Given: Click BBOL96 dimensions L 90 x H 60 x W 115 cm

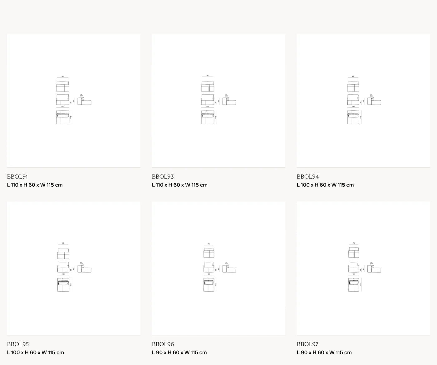Looking at the screenshot, I should 179,353.
